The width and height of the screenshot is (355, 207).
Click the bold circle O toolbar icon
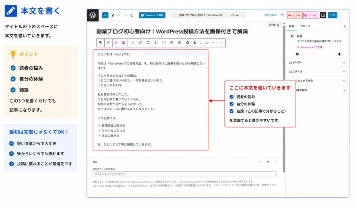click(188, 43)
